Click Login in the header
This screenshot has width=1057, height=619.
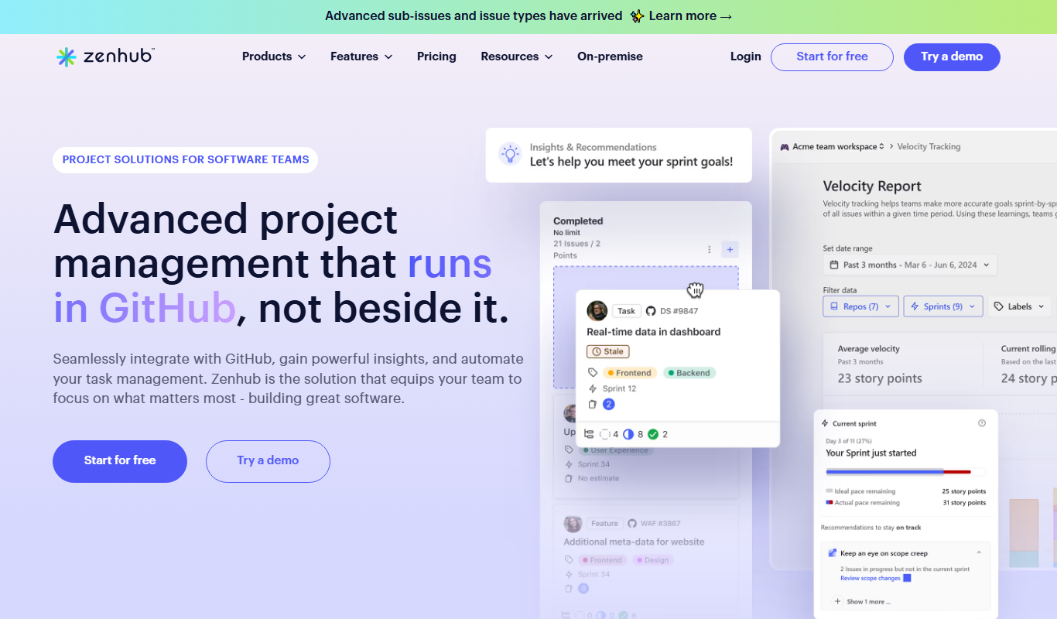tap(746, 56)
